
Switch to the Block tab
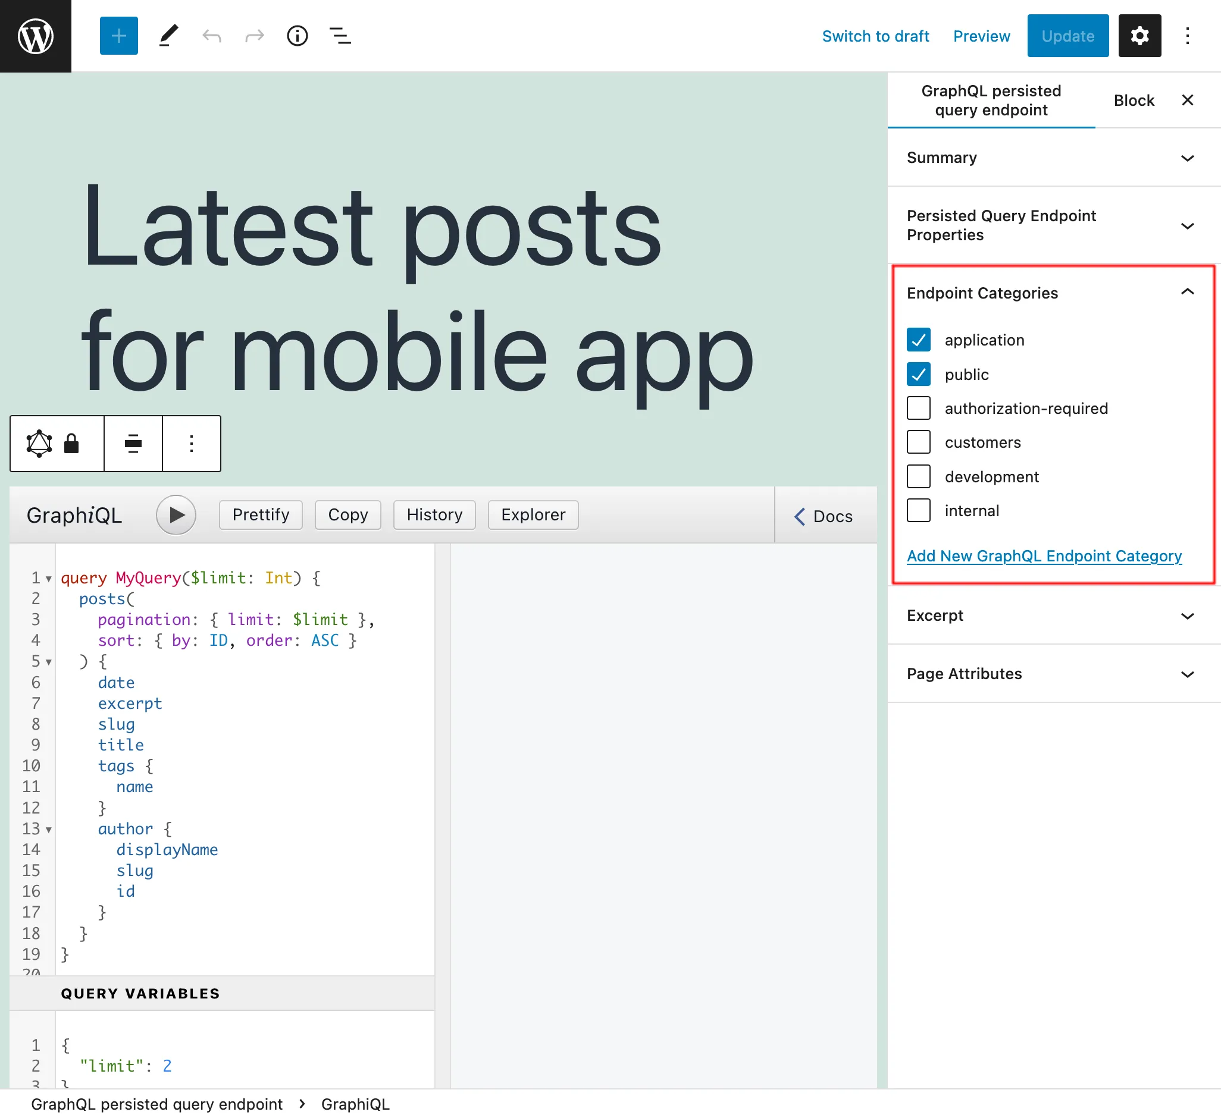point(1134,100)
